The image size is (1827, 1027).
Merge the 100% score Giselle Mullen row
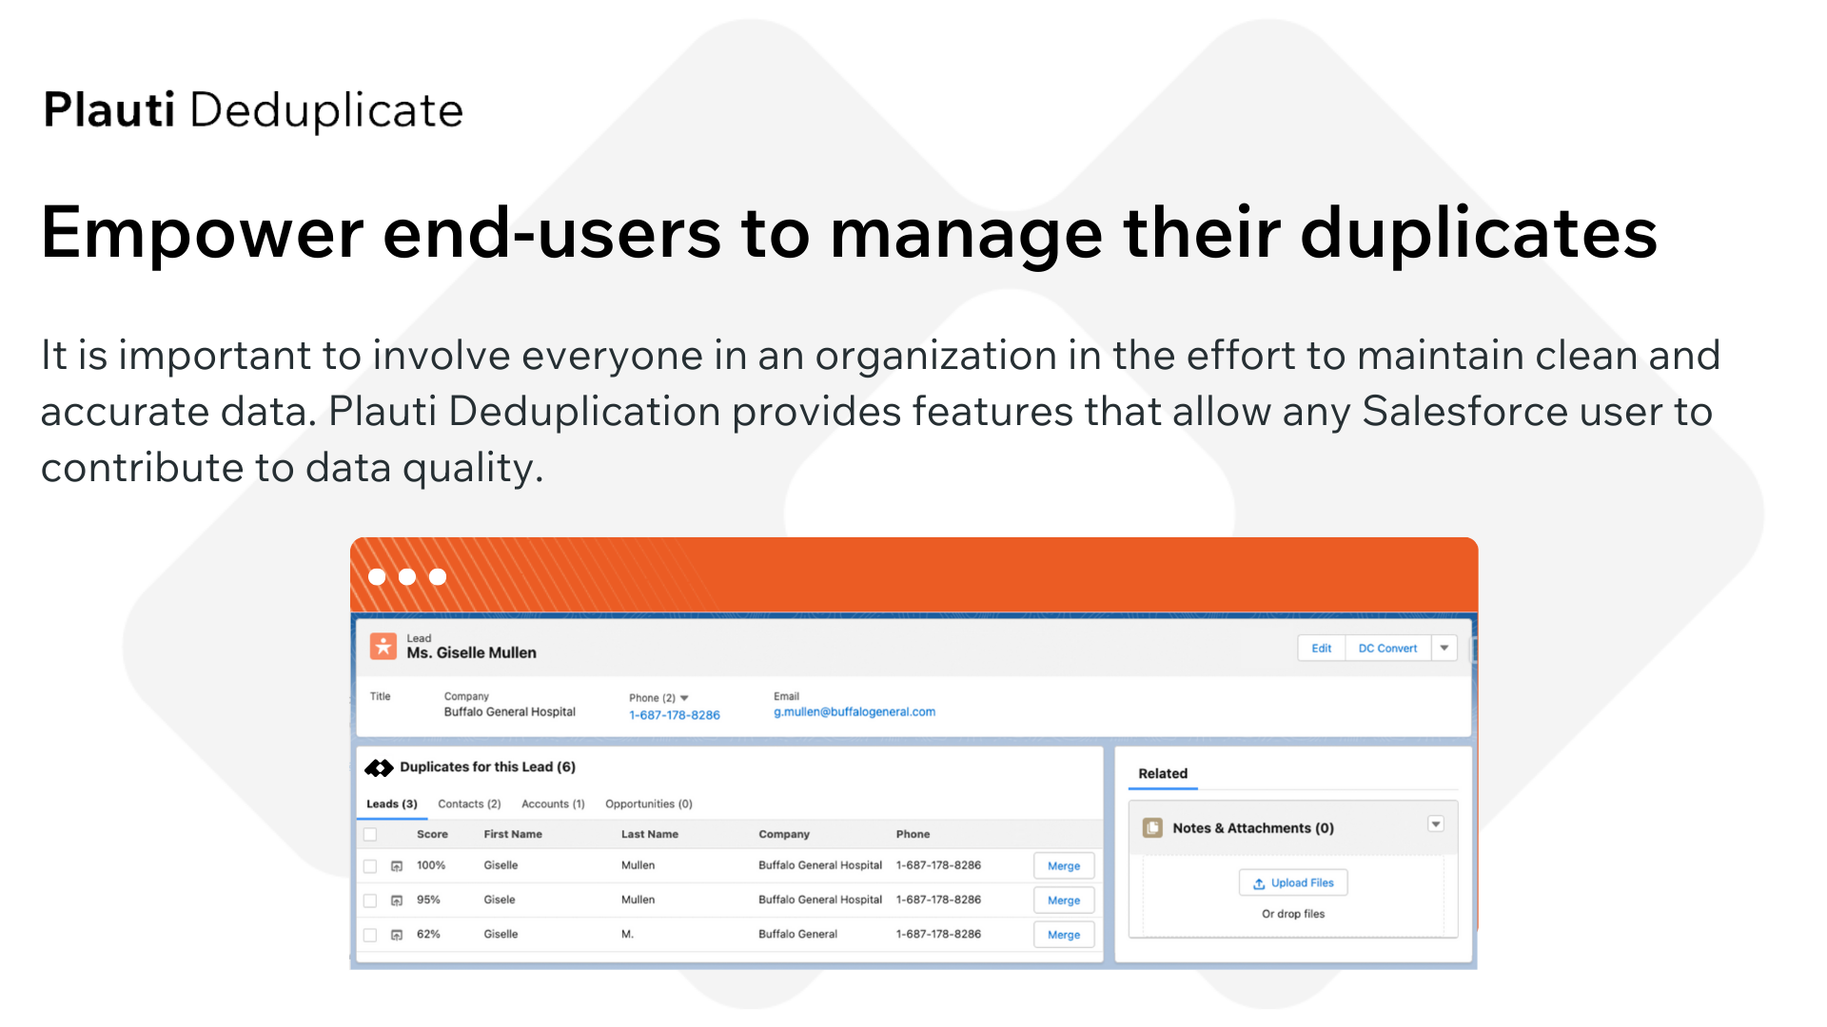point(1064,866)
